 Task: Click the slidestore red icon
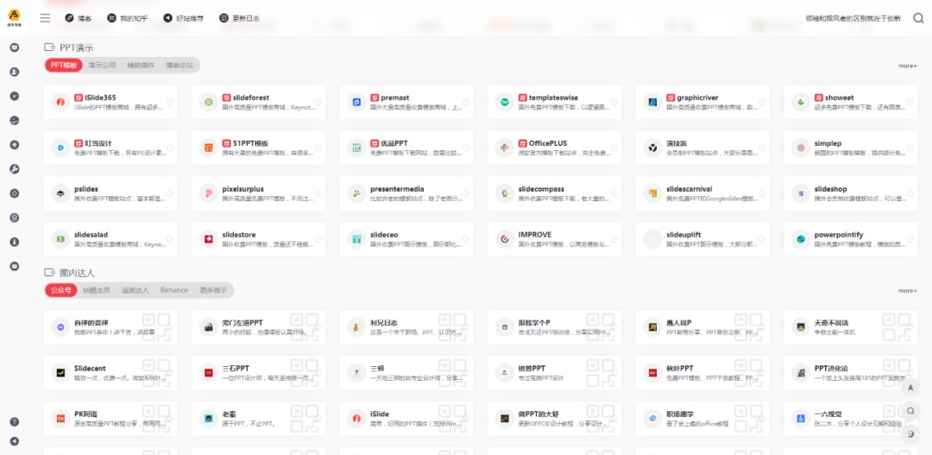click(x=209, y=239)
